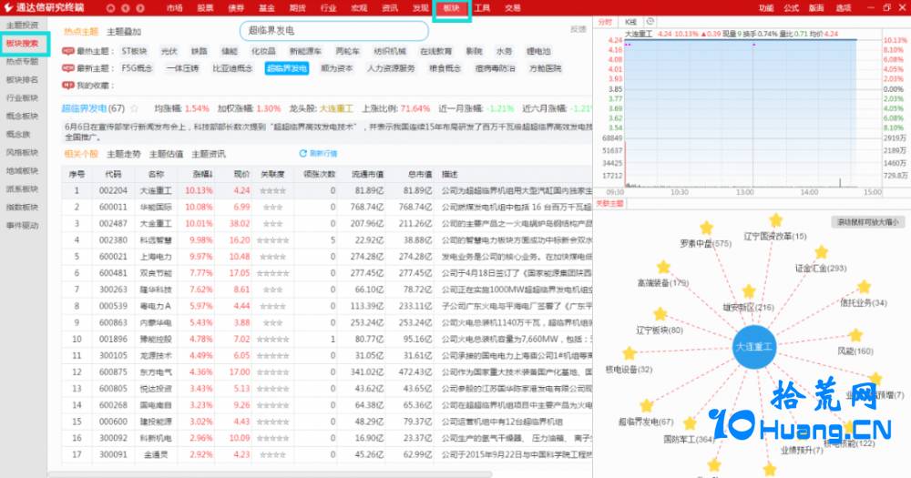This screenshot has width=911, height=478.
Task: Open the leading stock 大连重工 link in stats row
Action: coord(336,108)
